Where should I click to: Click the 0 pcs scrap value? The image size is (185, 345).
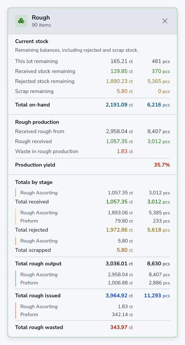click(x=164, y=91)
